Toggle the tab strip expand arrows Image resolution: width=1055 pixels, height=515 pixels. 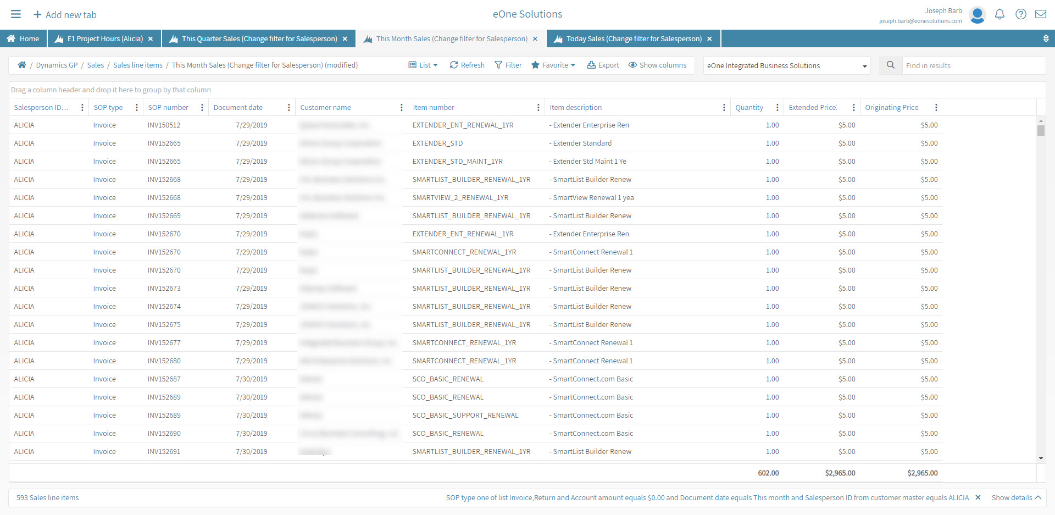[x=1046, y=39]
